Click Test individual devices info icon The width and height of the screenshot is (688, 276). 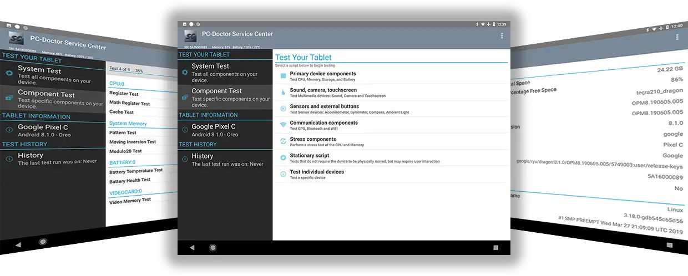[x=283, y=174]
